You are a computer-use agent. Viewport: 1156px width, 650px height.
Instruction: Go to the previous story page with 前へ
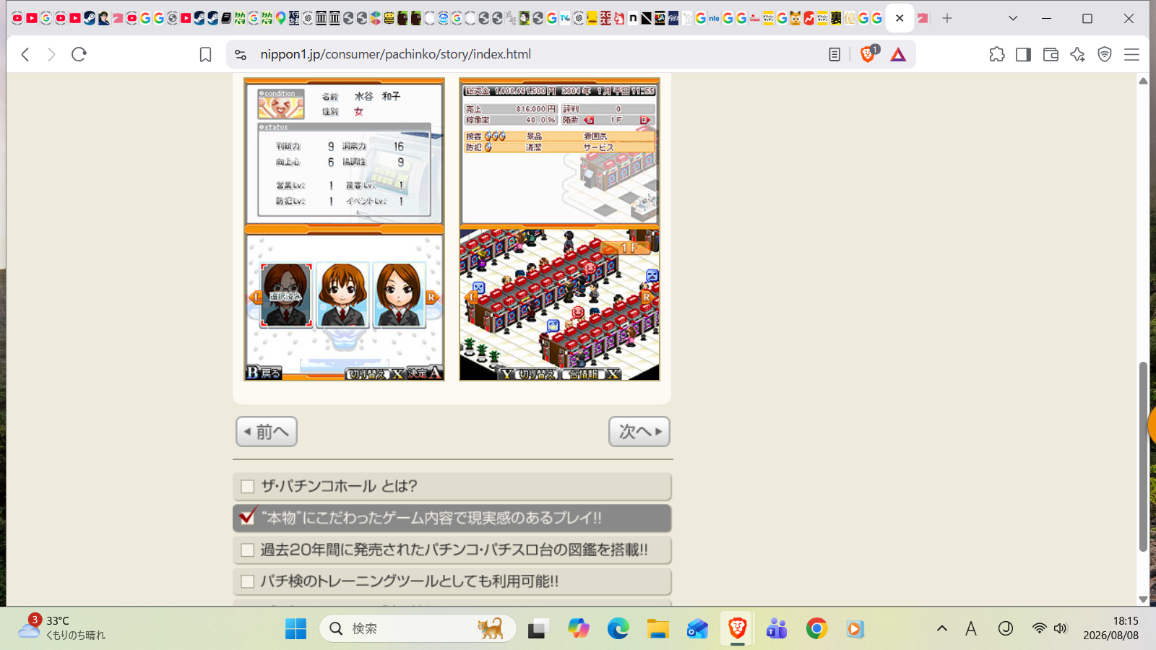point(267,432)
